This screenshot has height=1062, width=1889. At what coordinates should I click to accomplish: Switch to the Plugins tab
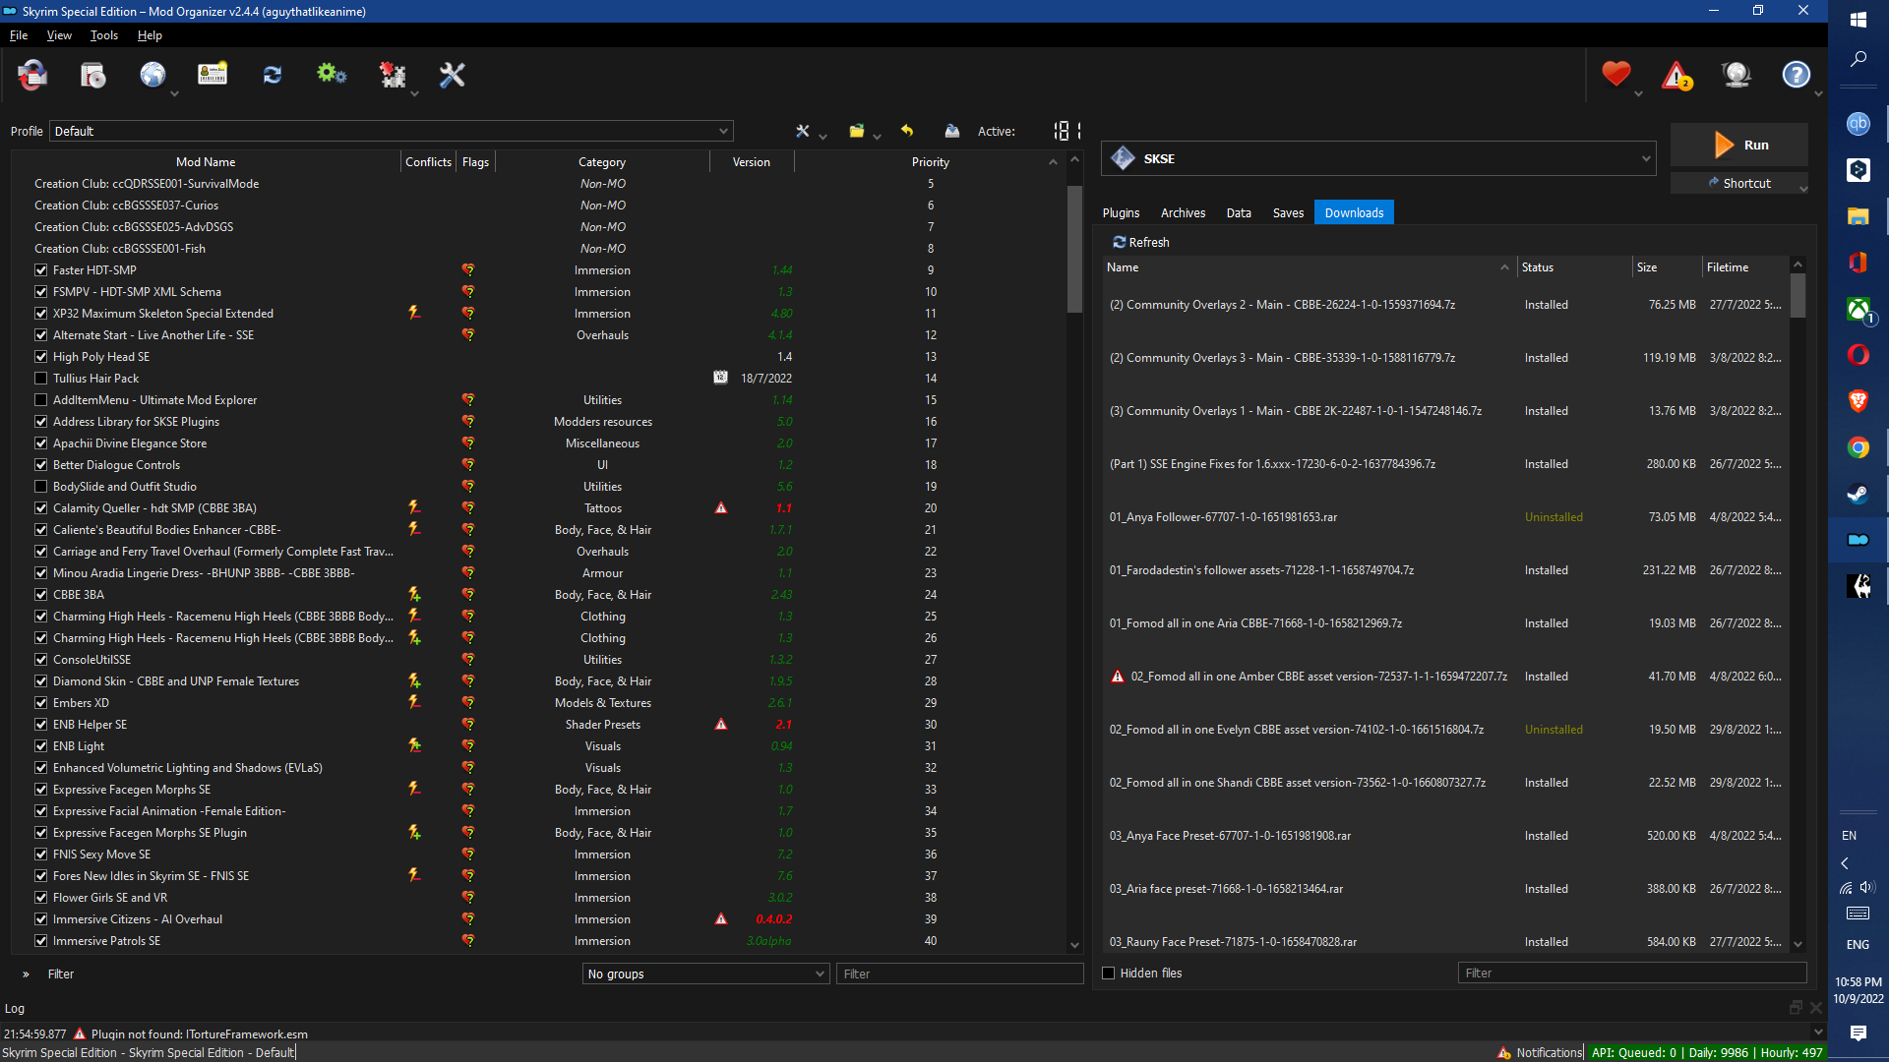pos(1121,212)
